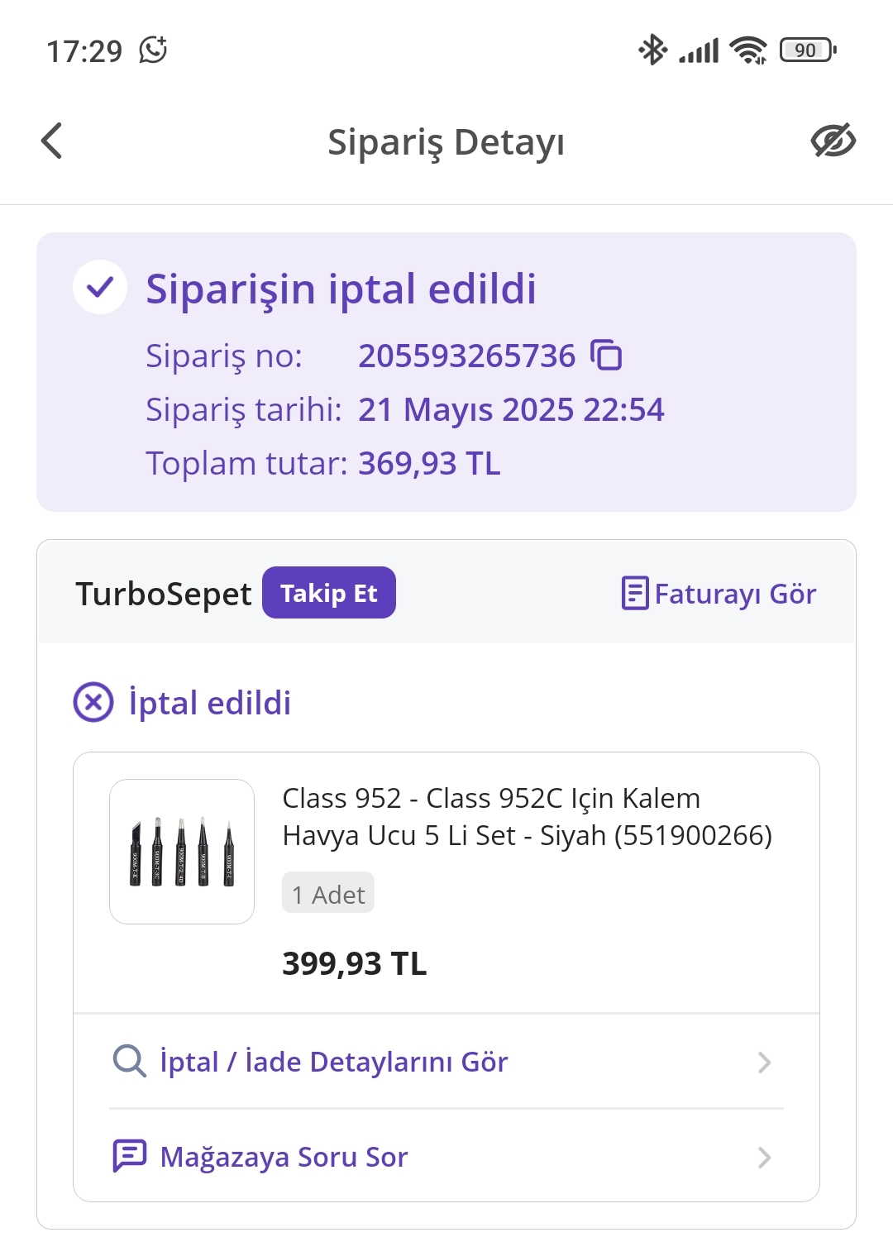Toggle the crossed-eye visibility icon

[x=833, y=141]
